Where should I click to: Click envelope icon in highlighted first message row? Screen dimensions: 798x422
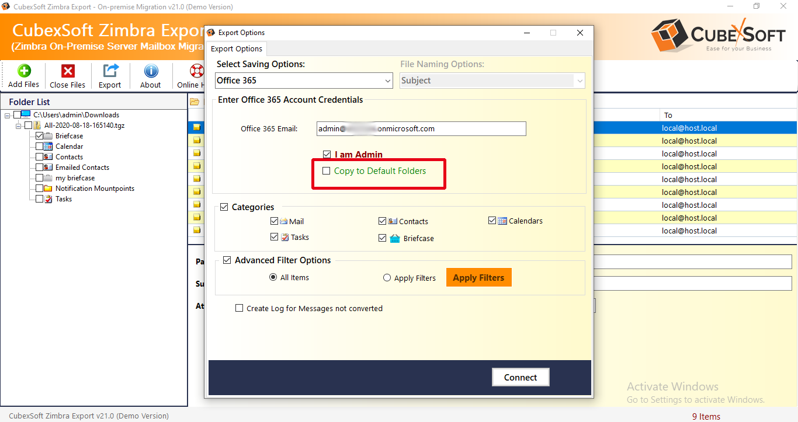click(x=197, y=127)
